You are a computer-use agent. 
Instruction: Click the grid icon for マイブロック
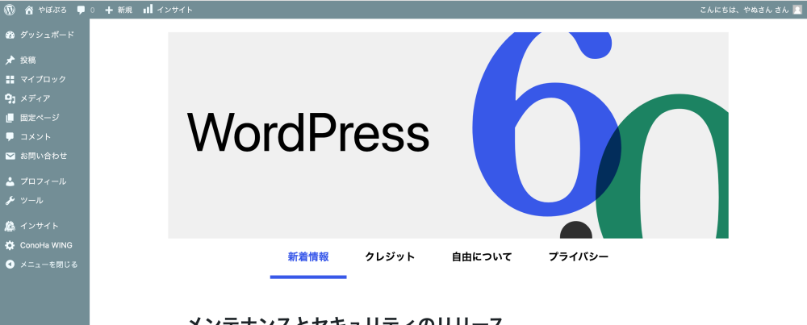coord(10,79)
